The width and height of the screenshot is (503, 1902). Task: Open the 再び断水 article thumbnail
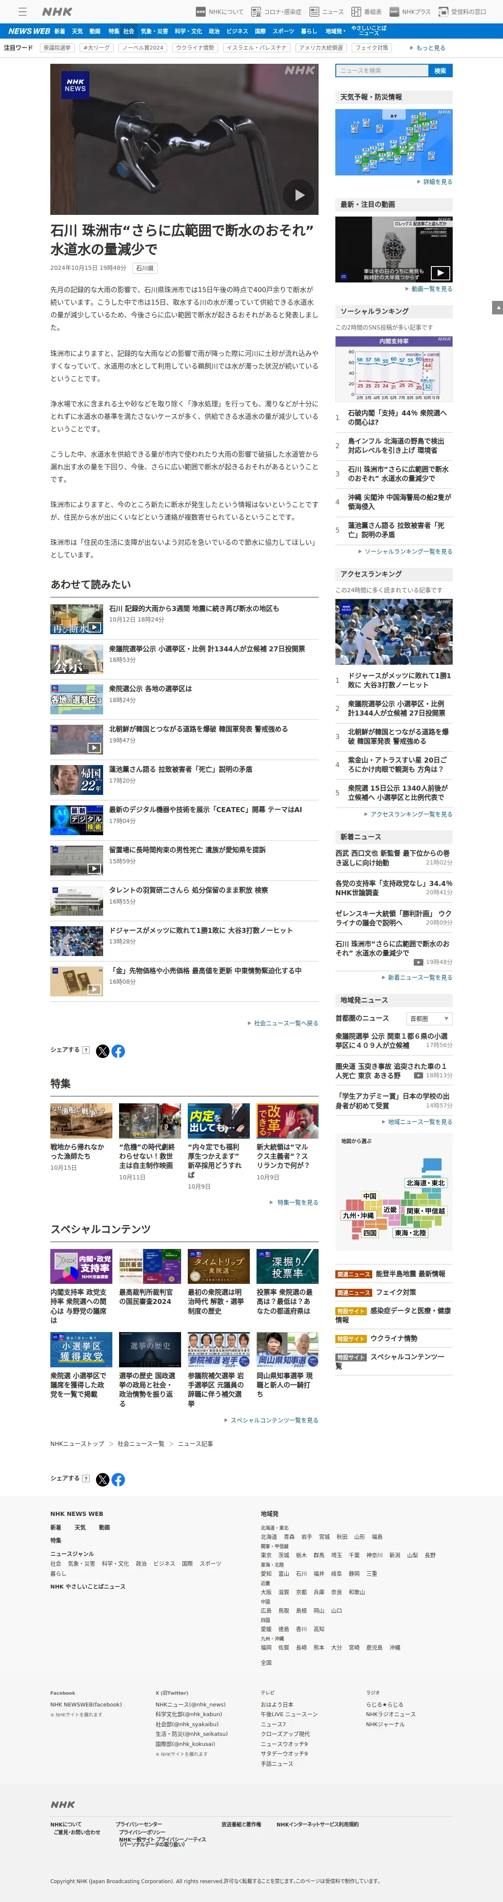coord(77,619)
